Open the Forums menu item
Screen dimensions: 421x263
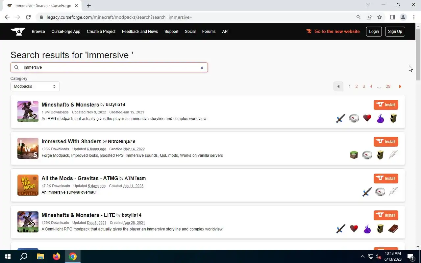pos(209,32)
